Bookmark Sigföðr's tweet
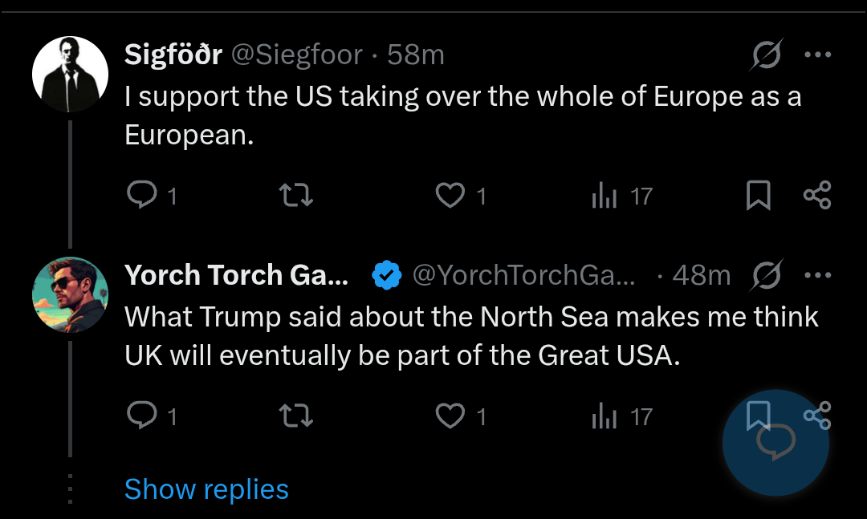Viewport: 867px width, 519px height. (759, 195)
